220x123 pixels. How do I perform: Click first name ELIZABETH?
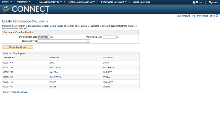point(109,68)
